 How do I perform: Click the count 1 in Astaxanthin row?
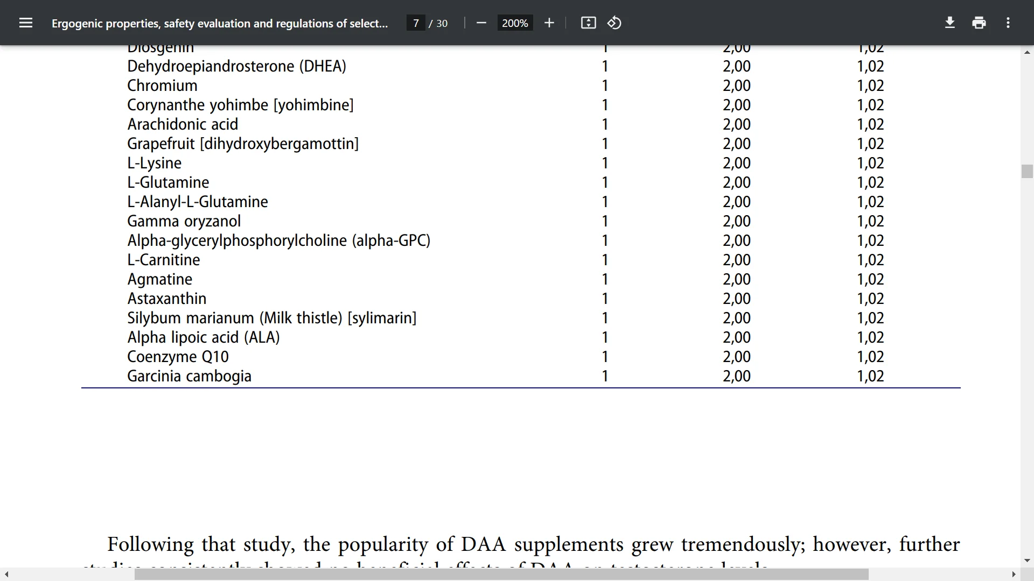[605, 299]
